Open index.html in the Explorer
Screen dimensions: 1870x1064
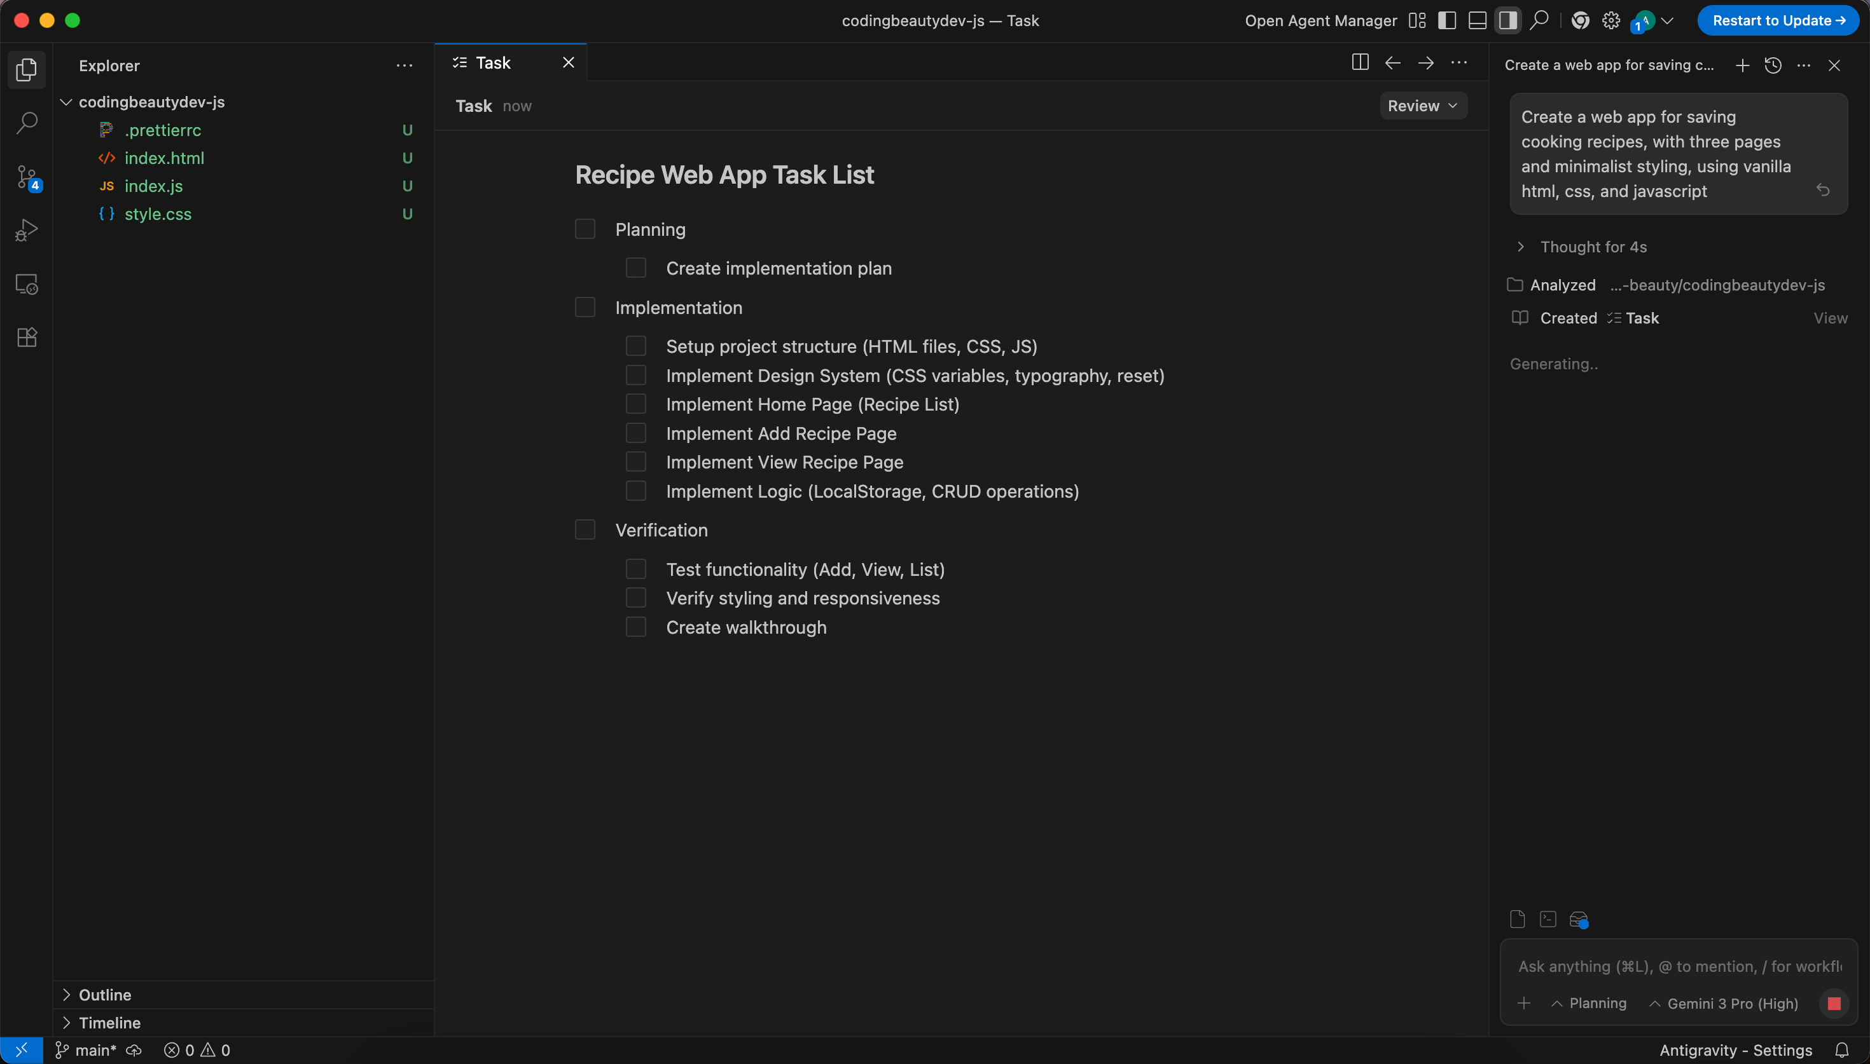coord(163,158)
